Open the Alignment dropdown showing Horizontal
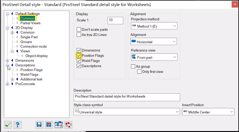This screenshot has width=239, height=132. [x=154, y=42]
